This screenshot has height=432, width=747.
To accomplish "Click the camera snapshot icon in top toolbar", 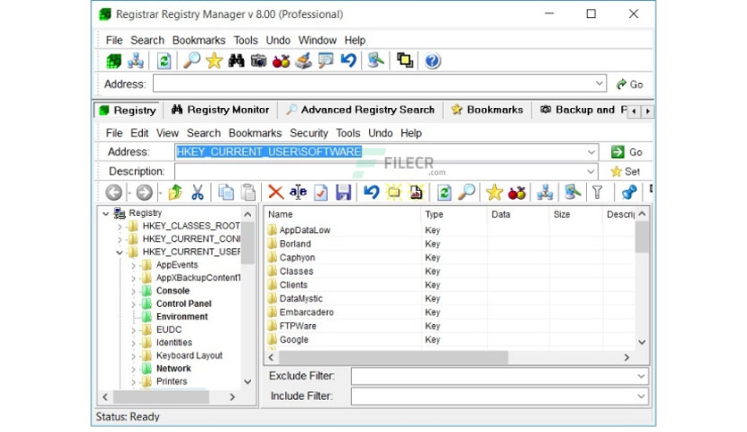I will tap(259, 61).
